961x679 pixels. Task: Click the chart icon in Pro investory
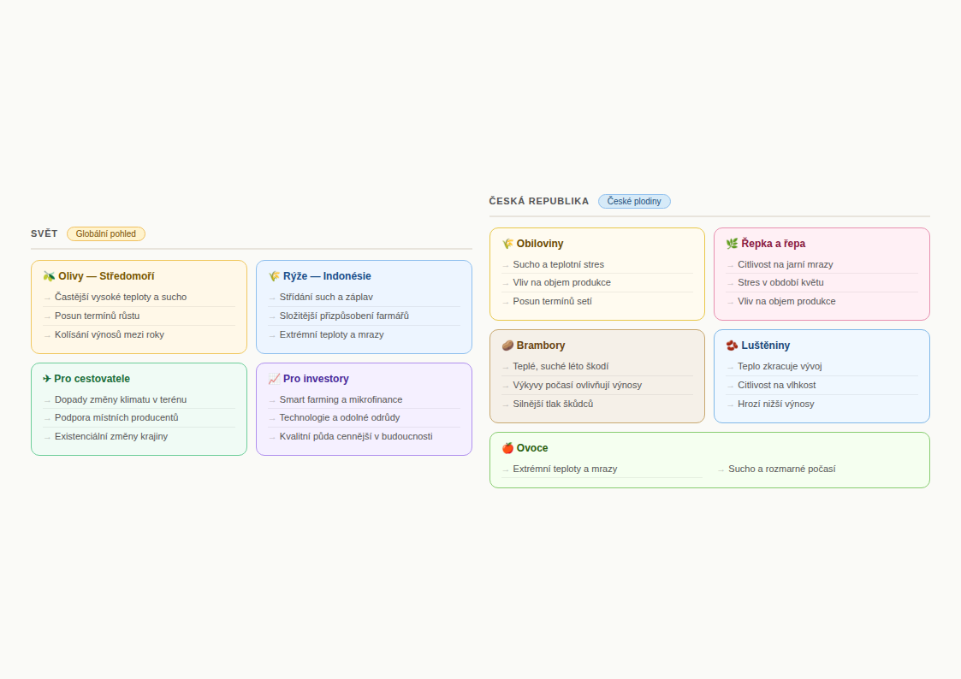point(274,379)
